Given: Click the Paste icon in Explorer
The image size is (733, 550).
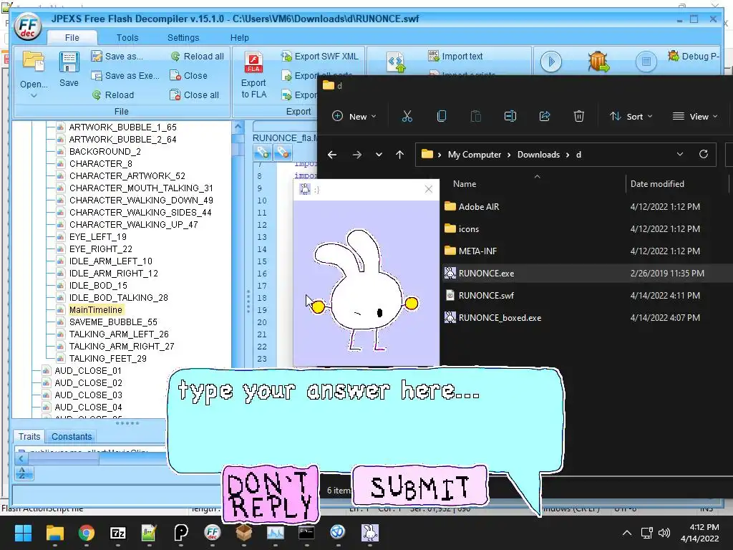Looking at the screenshot, I should tap(475, 117).
